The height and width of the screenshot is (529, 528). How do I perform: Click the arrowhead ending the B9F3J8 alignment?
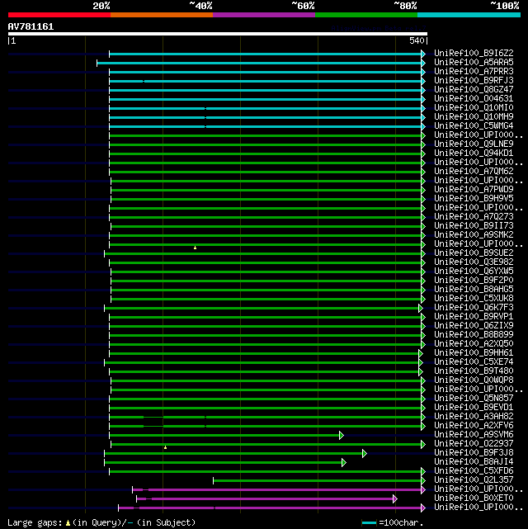[x=365, y=453]
